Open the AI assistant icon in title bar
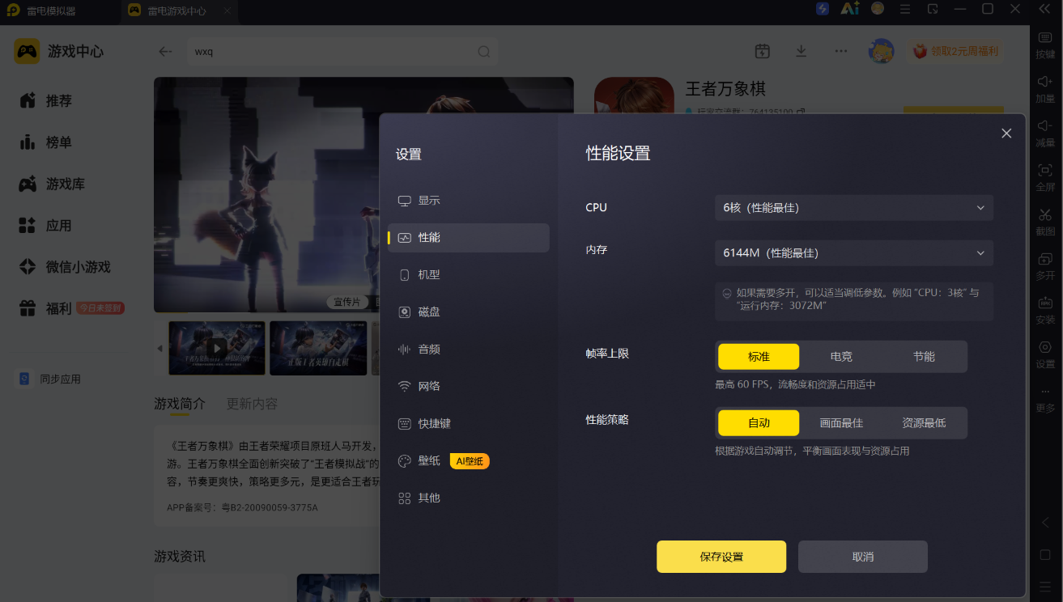1063x602 pixels. click(x=849, y=9)
